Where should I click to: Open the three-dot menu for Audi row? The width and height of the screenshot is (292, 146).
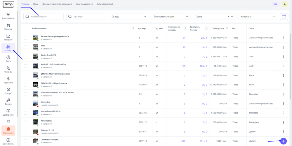tap(283, 47)
